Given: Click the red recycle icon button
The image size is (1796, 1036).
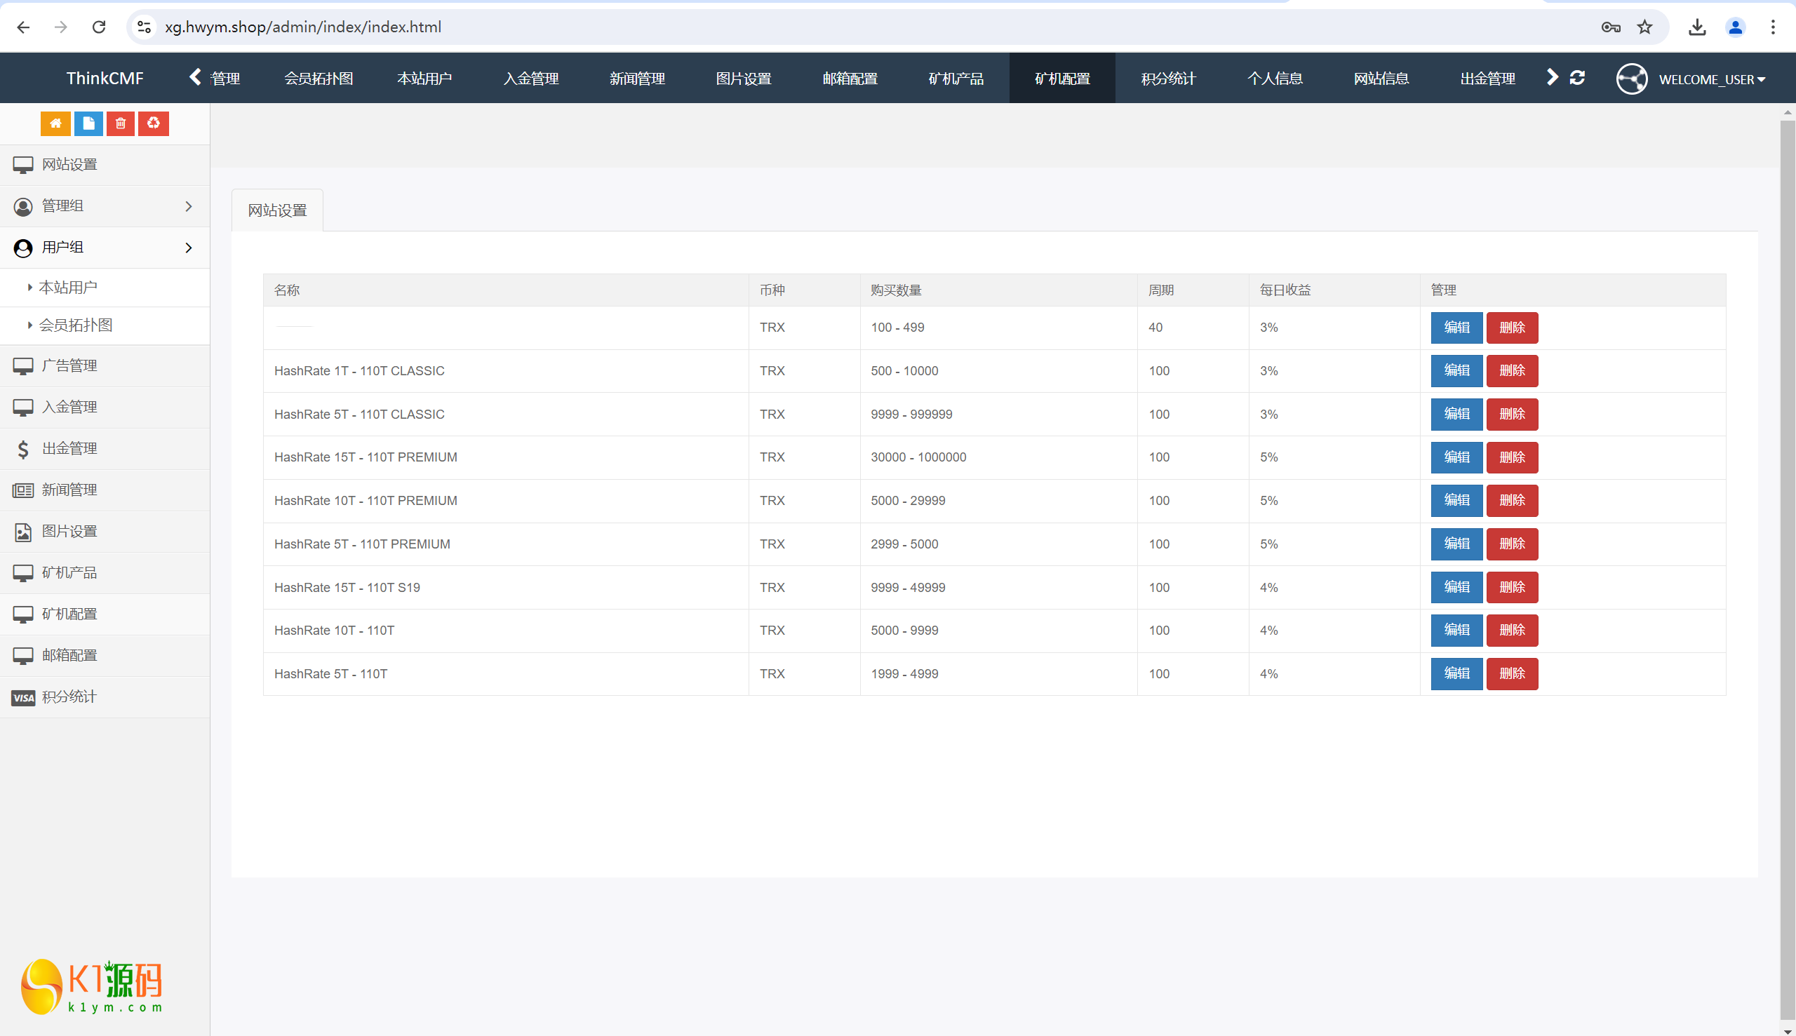Looking at the screenshot, I should click(153, 124).
